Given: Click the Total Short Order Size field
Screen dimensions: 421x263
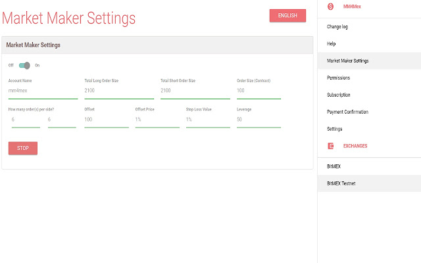Looking at the screenshot, I should tap(195, 91).
